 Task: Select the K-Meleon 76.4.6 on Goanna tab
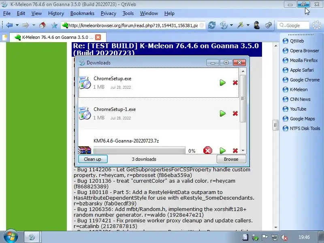(x=58, y=37)
